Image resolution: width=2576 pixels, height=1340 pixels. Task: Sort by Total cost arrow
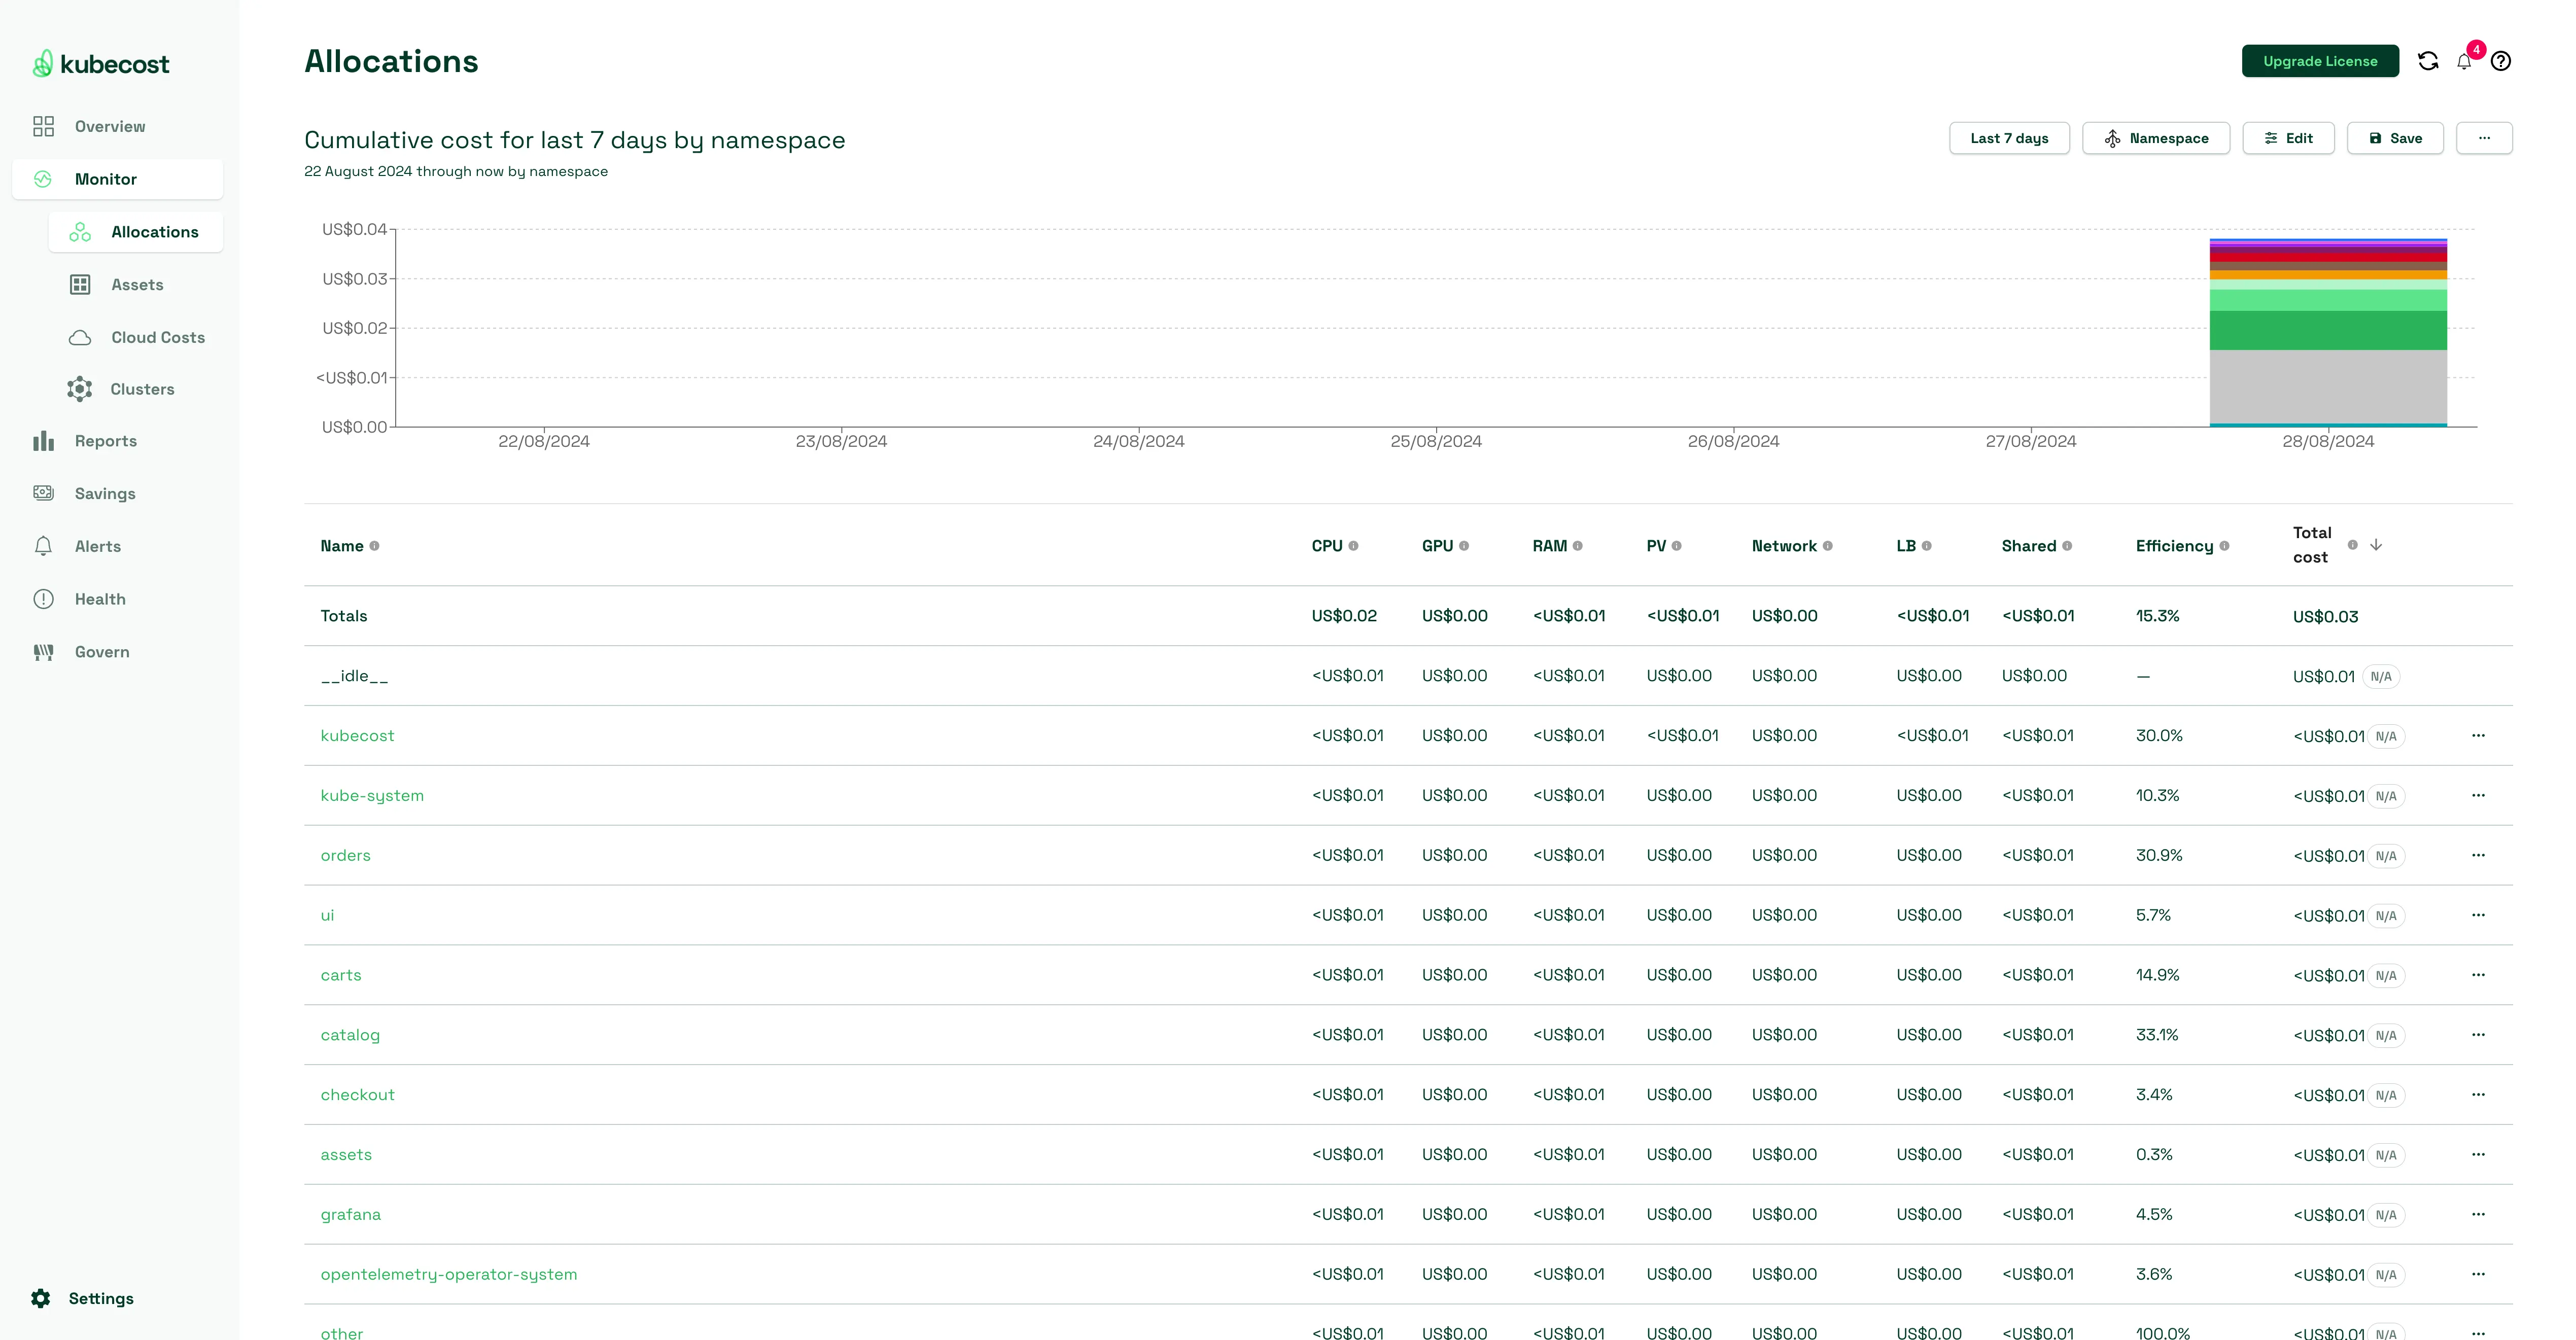pos(2376,545)
